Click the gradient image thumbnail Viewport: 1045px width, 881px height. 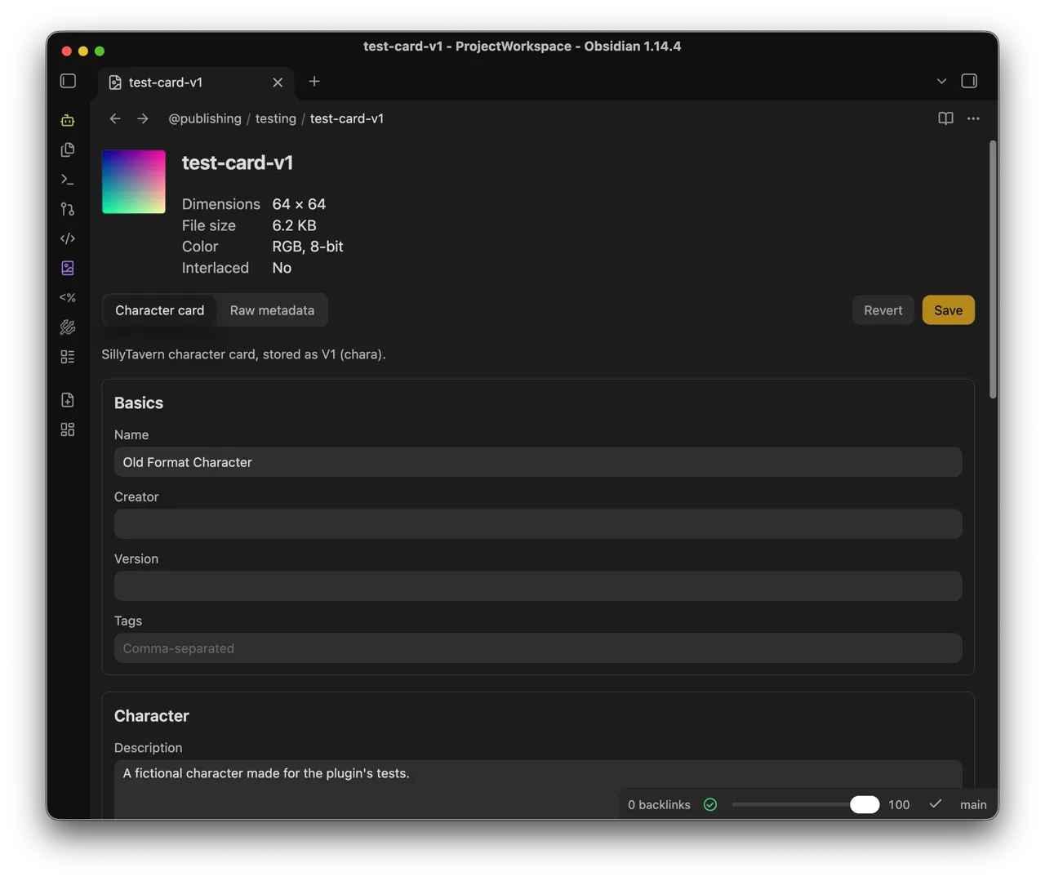point(134,181)
